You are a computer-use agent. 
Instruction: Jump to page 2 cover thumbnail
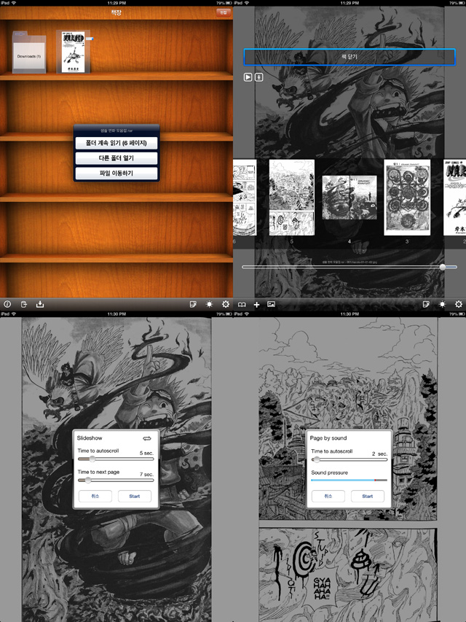click(x=455, y=198)
